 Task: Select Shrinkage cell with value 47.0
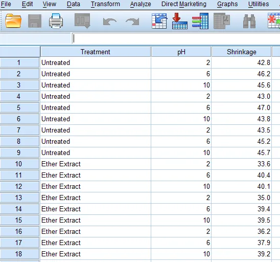[x=242, y=107]
